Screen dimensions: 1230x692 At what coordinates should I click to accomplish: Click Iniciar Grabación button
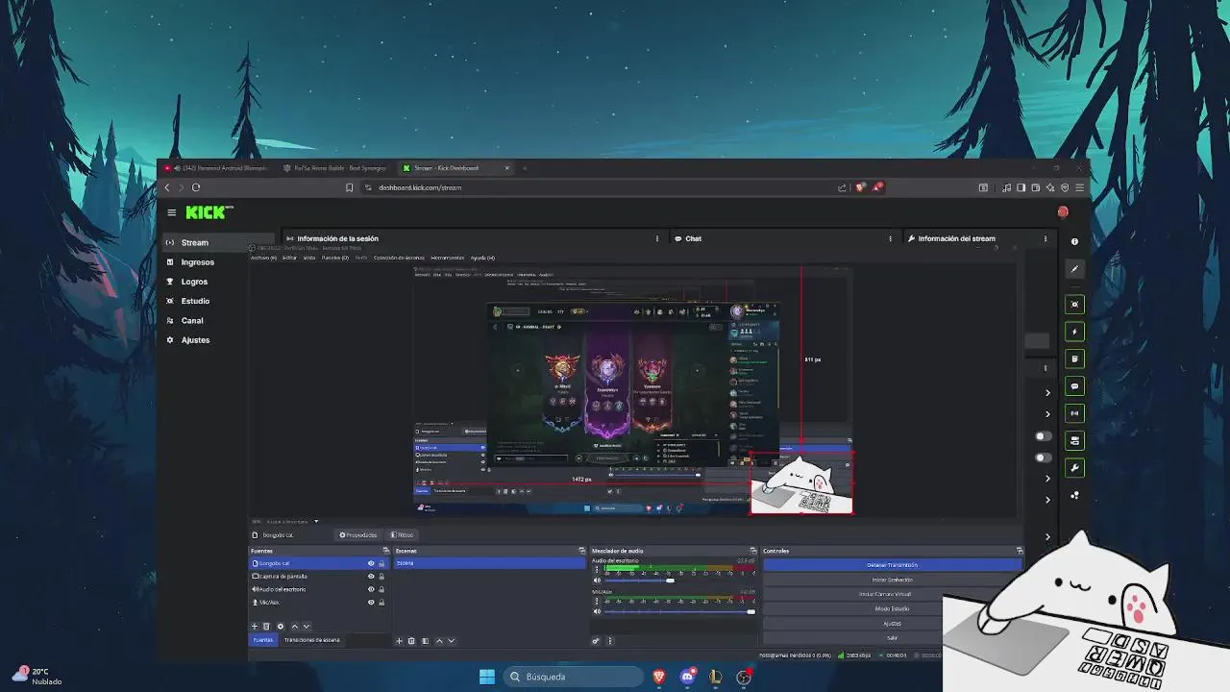[x=892, y=580]
